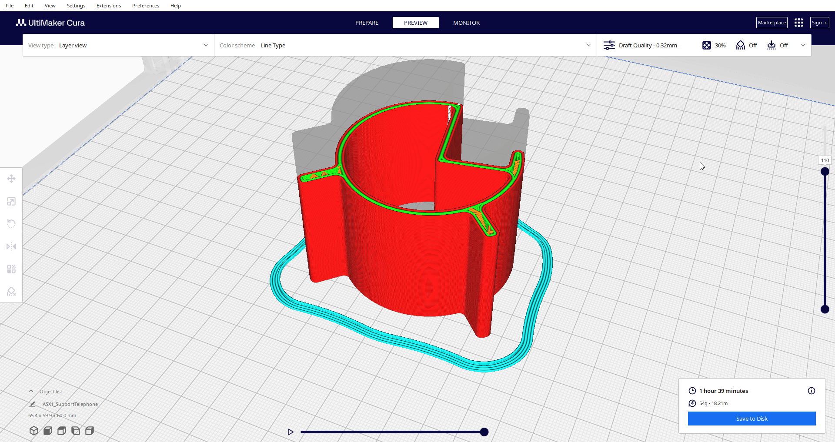Select the Rotate tool
The image size is (835, 442).
(11, 224)
